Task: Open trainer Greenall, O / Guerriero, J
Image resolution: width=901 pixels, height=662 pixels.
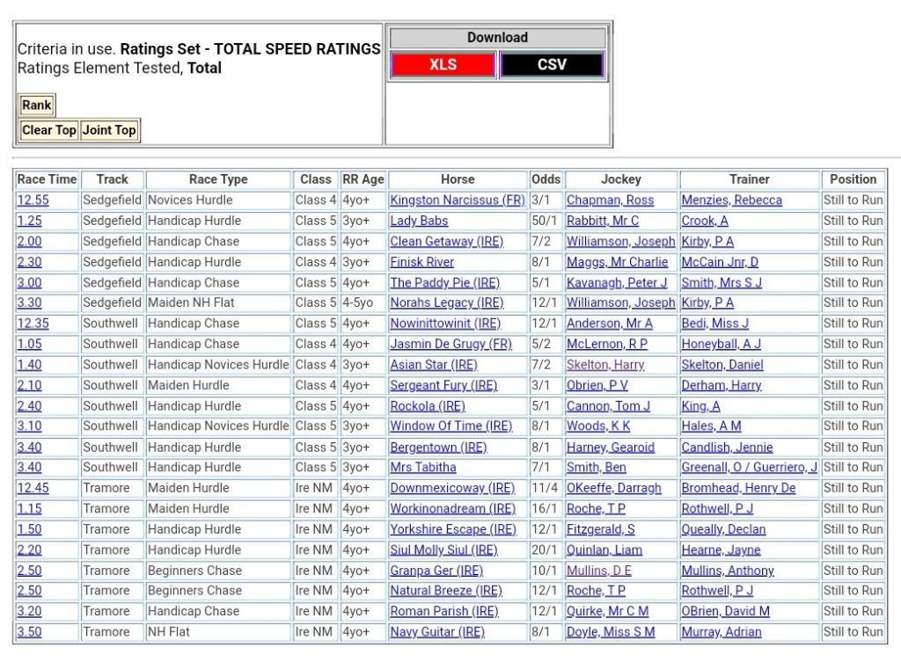Action: coord(749,468)
